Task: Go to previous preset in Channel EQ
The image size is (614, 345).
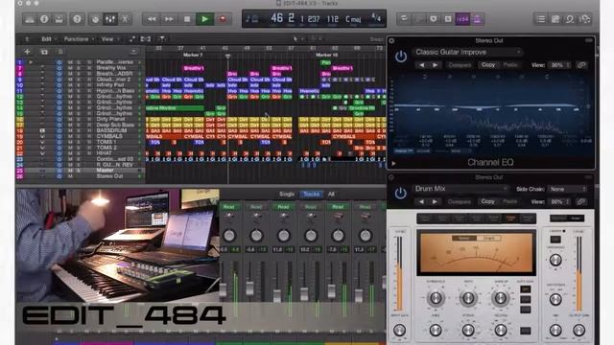Action: (x=422, y=65)
